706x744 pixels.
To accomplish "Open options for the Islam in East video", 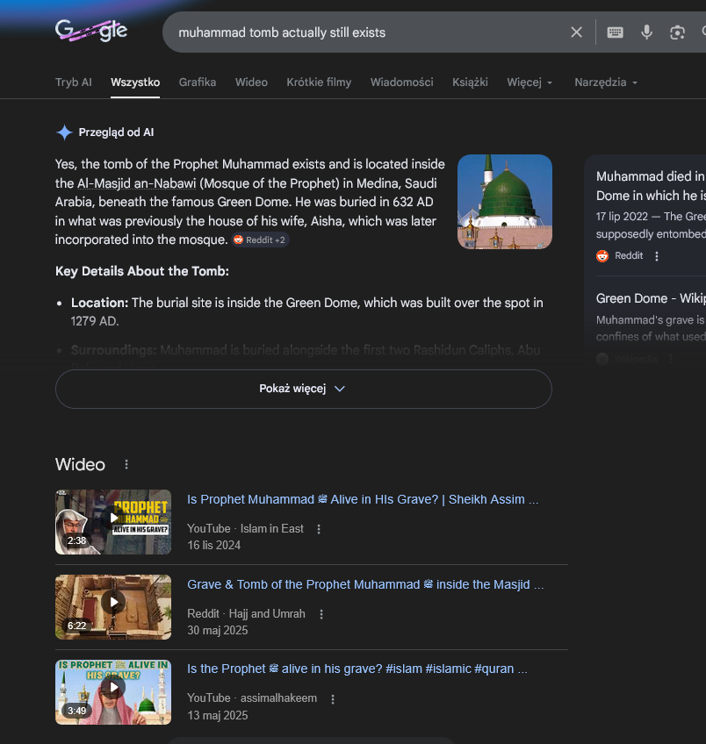I will [x=319, y=529].
